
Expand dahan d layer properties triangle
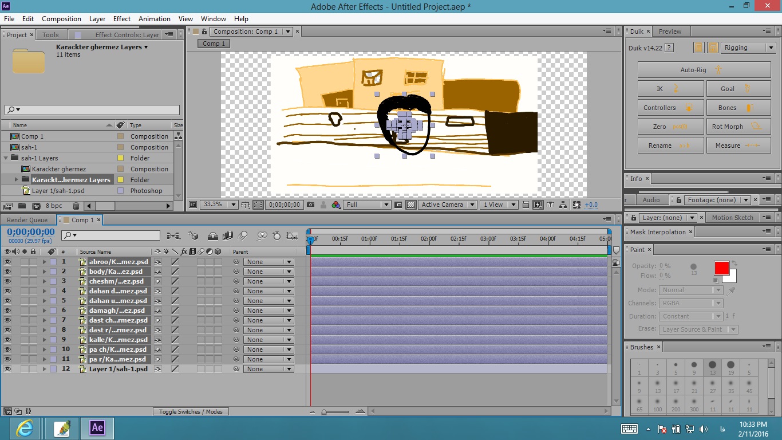[x=44, y=291]
